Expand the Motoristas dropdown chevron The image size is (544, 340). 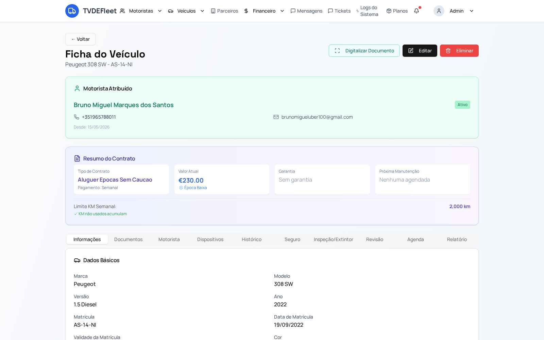coord(160,11)
